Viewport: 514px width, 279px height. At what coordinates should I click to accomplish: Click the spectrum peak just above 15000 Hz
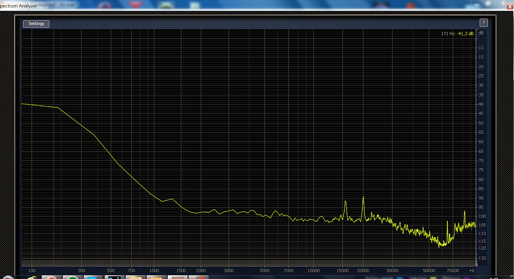(x=345, y=202)
